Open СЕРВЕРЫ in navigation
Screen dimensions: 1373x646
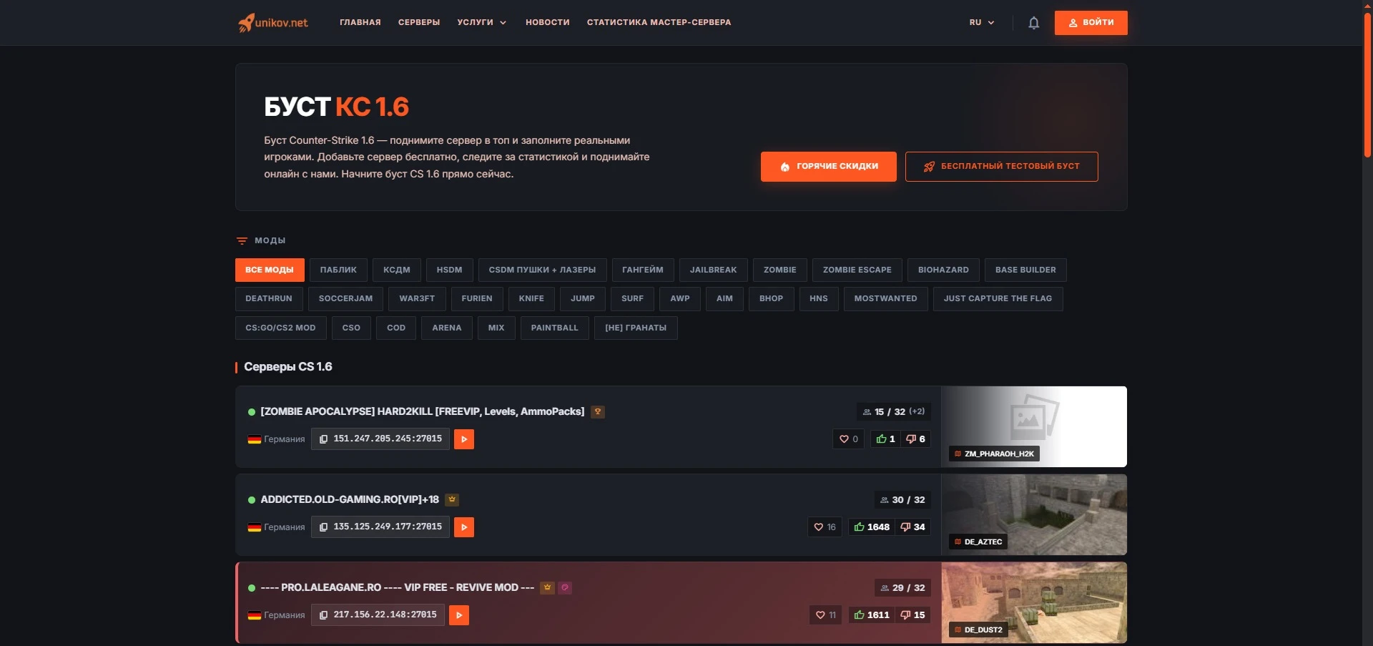(419, 23)
